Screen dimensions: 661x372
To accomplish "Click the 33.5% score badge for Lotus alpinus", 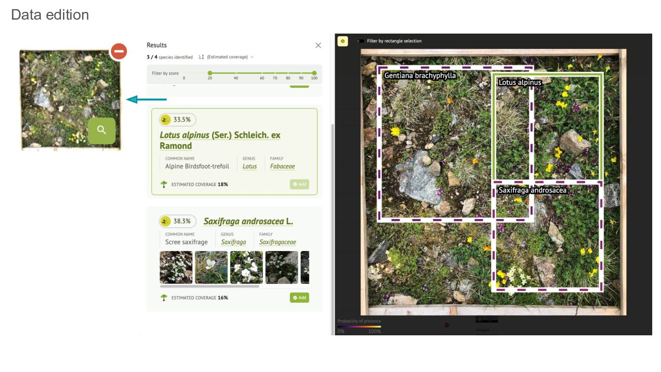I will [178, 120].
